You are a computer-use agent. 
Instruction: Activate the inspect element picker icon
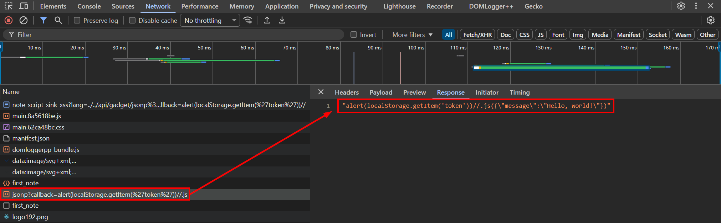(x=9, y=6)
